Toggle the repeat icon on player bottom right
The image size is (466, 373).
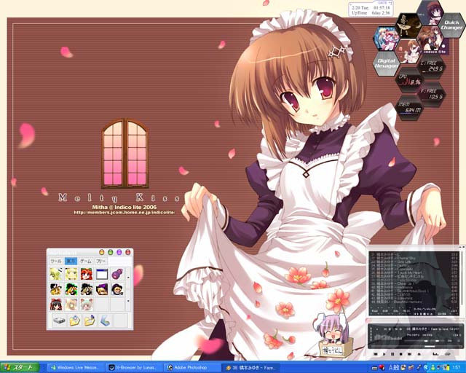[448, 354]
